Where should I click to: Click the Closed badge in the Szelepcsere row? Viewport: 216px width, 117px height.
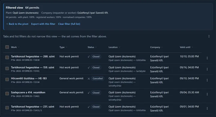click(x=96, y=93)
